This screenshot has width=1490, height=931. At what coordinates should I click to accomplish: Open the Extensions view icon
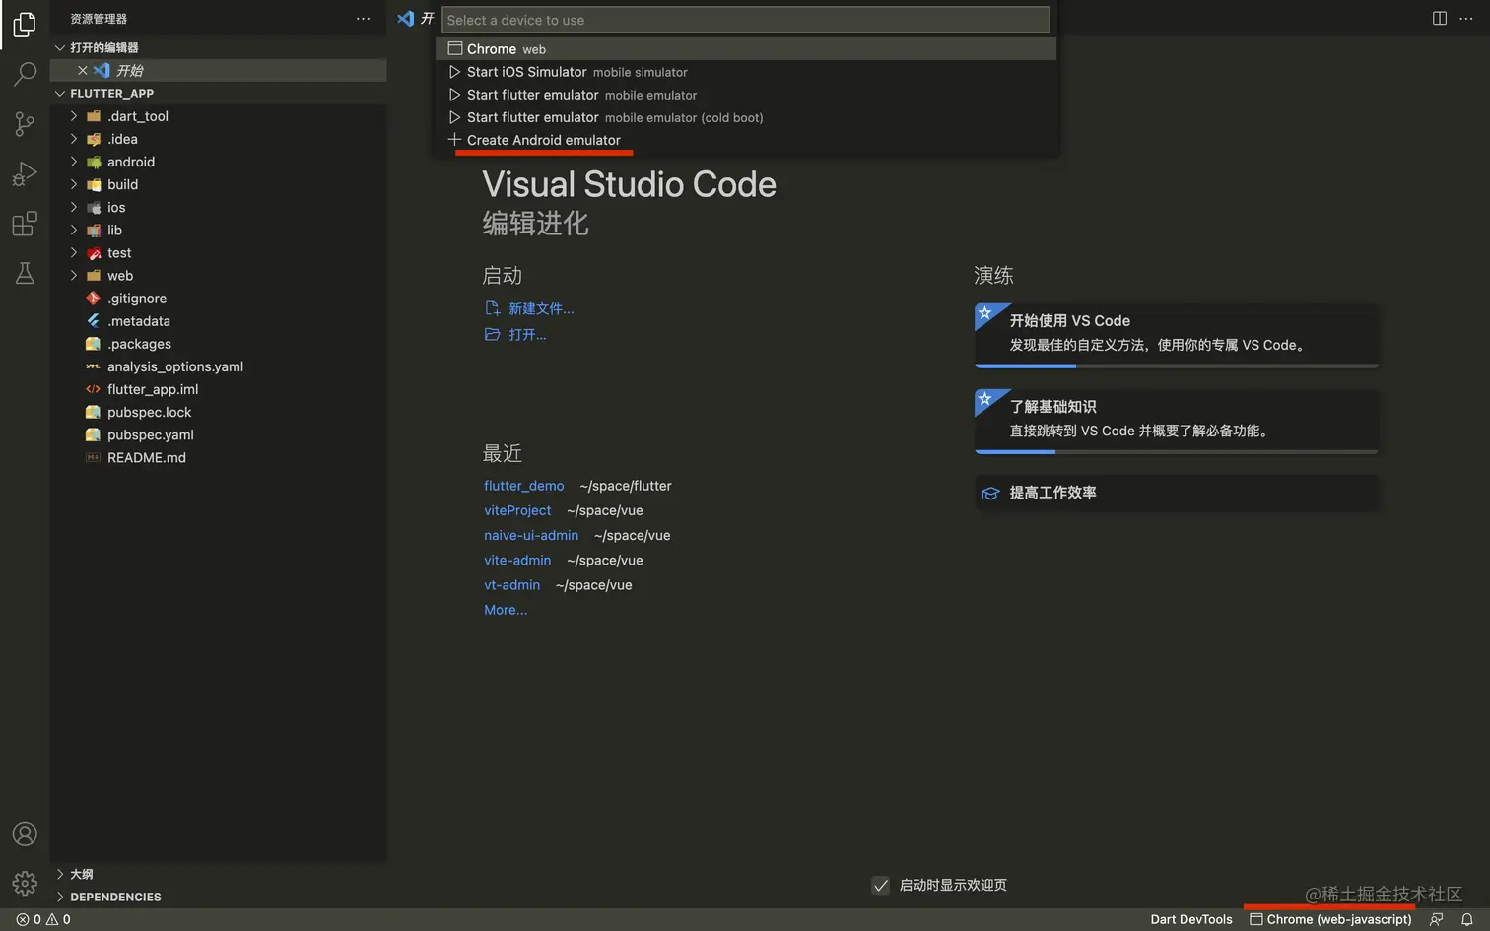pyautogui.click(x=25, y=225)
